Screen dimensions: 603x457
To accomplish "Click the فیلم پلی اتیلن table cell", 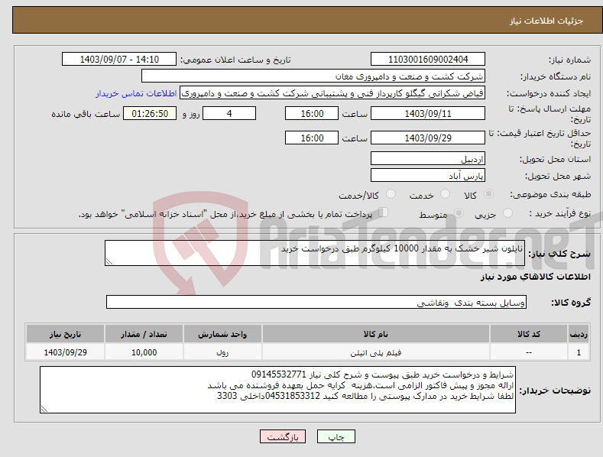I will coord(376,352).
